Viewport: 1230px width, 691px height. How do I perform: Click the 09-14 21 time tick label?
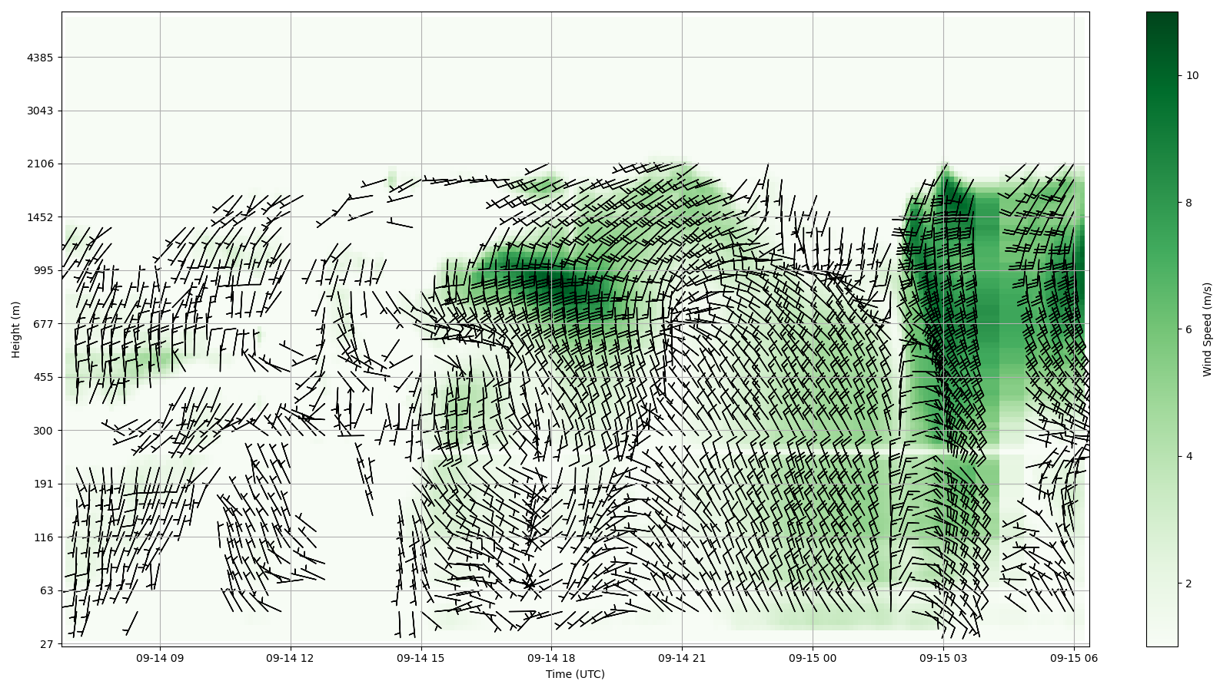pos(682,658)
